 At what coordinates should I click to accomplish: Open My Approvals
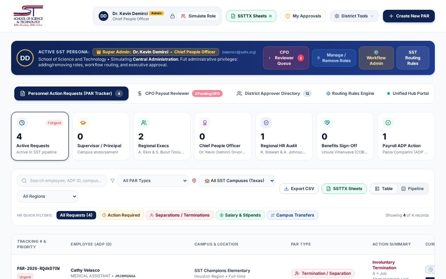(x=303, y=16)
